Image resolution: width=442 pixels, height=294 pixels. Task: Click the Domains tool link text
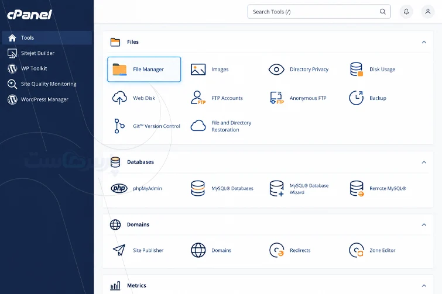[x=221, y=250]
